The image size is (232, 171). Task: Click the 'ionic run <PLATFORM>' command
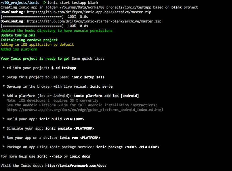[80, 138]
